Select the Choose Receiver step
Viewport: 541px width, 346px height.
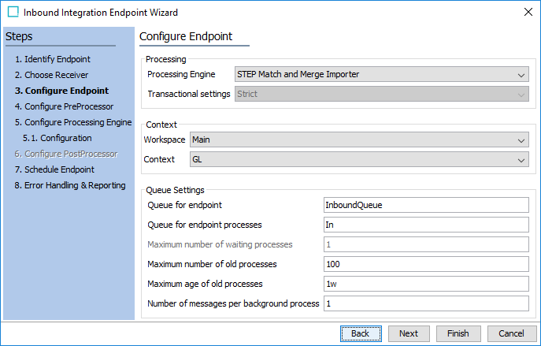(x=51, y=75)
